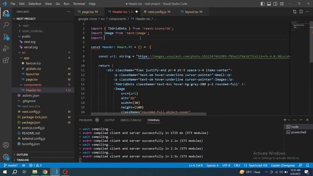
Task: Open the Edit menu
Action: click(22, 4)
